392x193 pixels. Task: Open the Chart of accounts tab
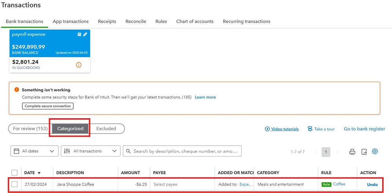click(195, 22)
